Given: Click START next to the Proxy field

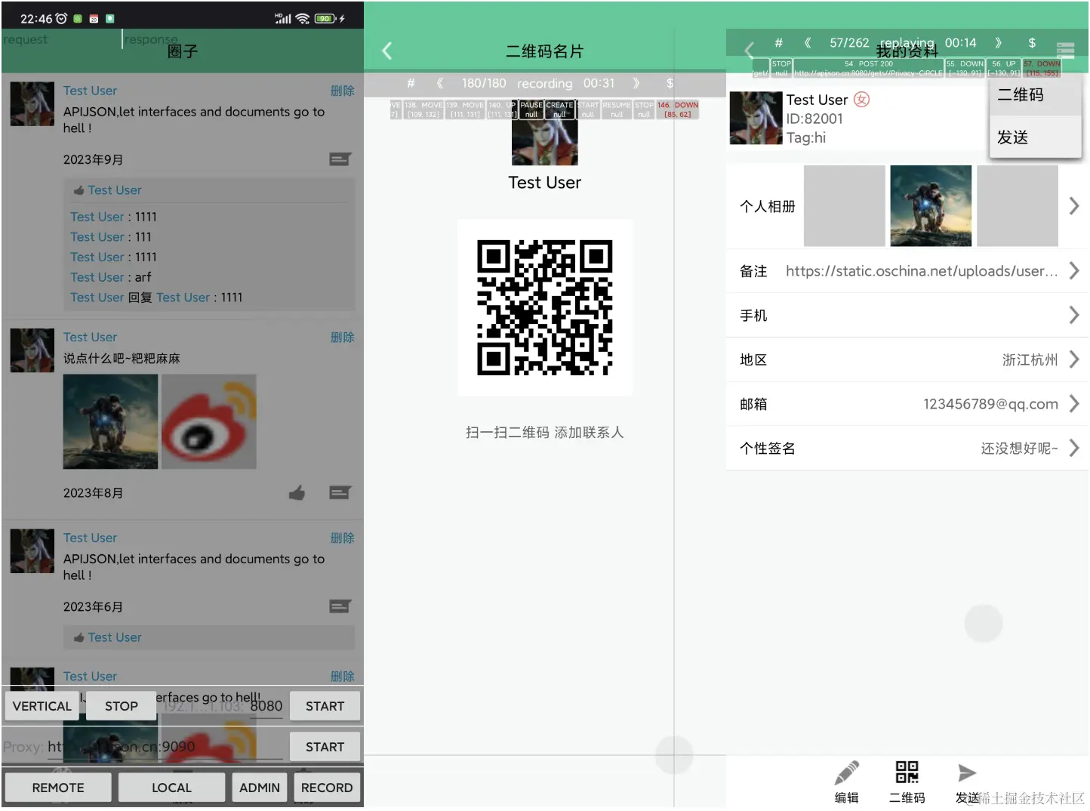Looking at the screenshot, I should tap(325, 747).
